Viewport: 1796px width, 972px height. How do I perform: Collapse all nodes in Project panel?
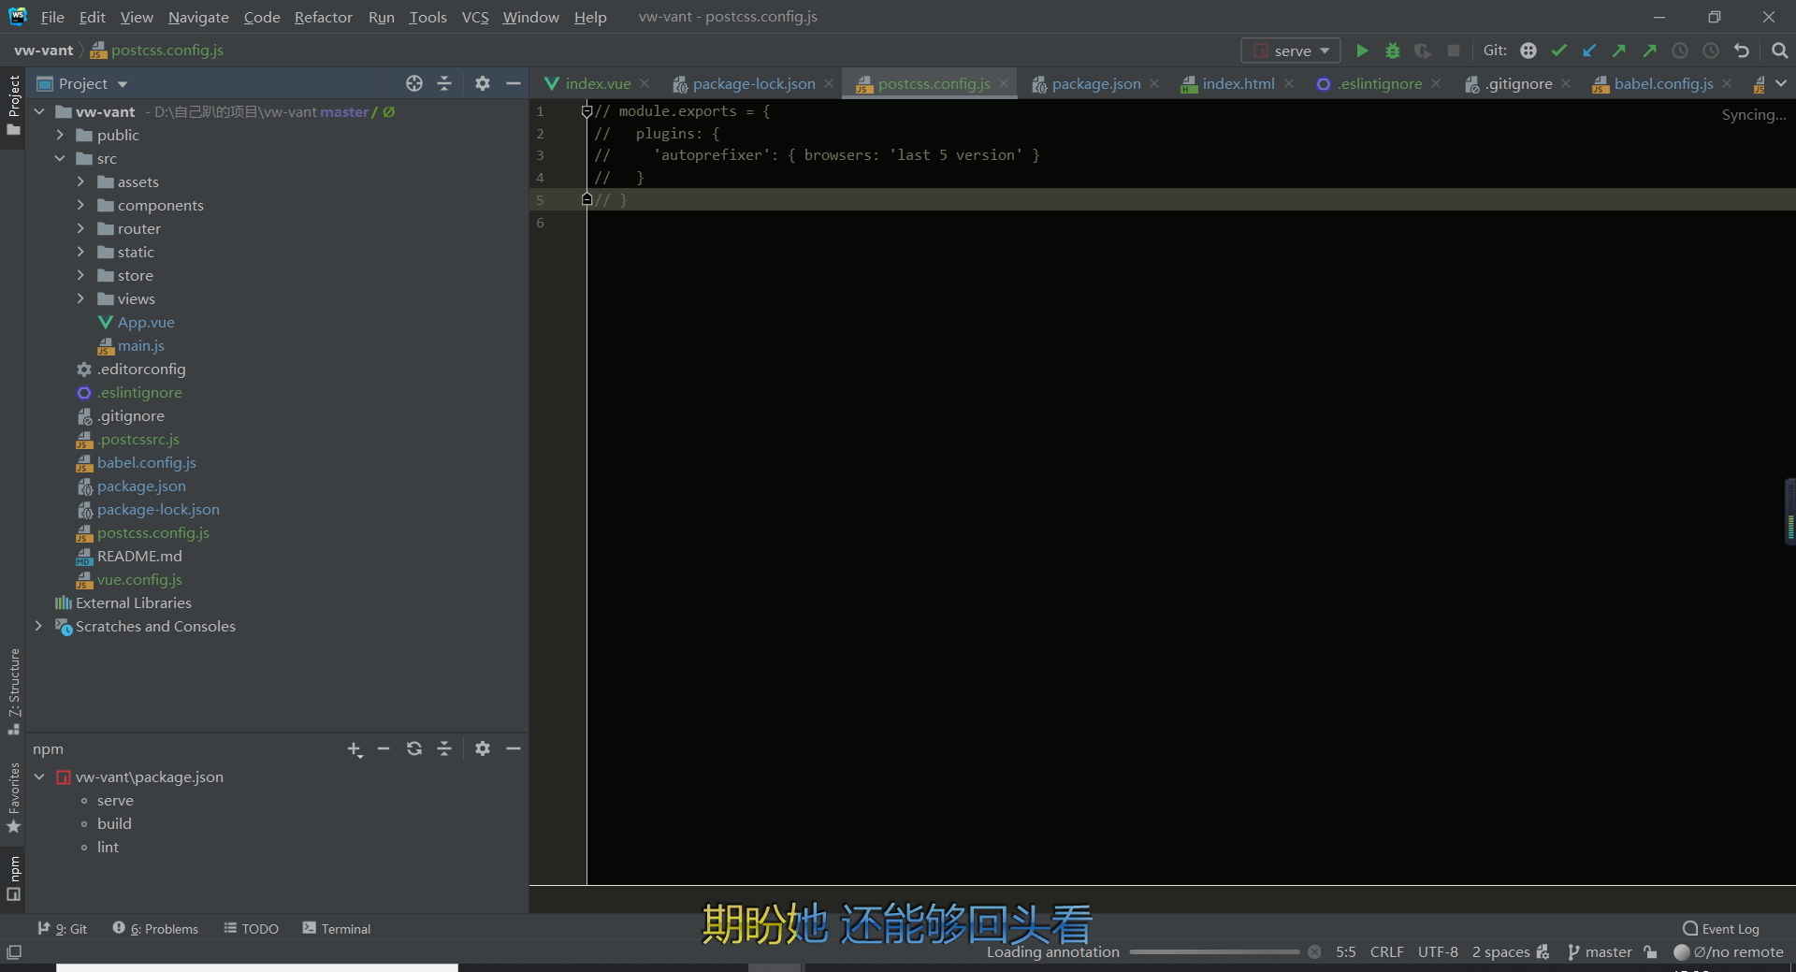[444, 83]
